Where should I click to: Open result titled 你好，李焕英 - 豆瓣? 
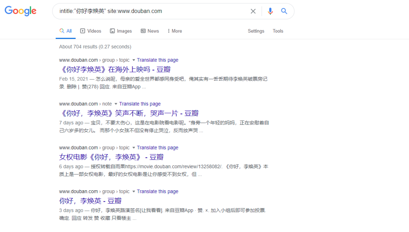coord(90,201)
